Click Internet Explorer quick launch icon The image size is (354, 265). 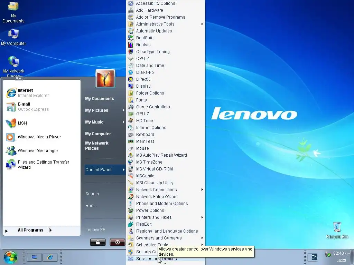tap(50, 257)
